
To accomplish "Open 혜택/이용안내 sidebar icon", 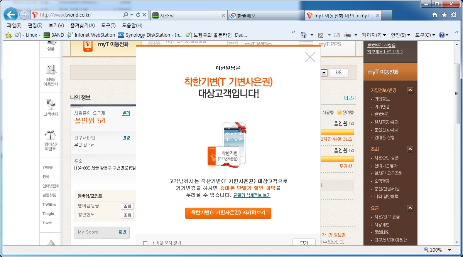I will click(x=51, y=75).
